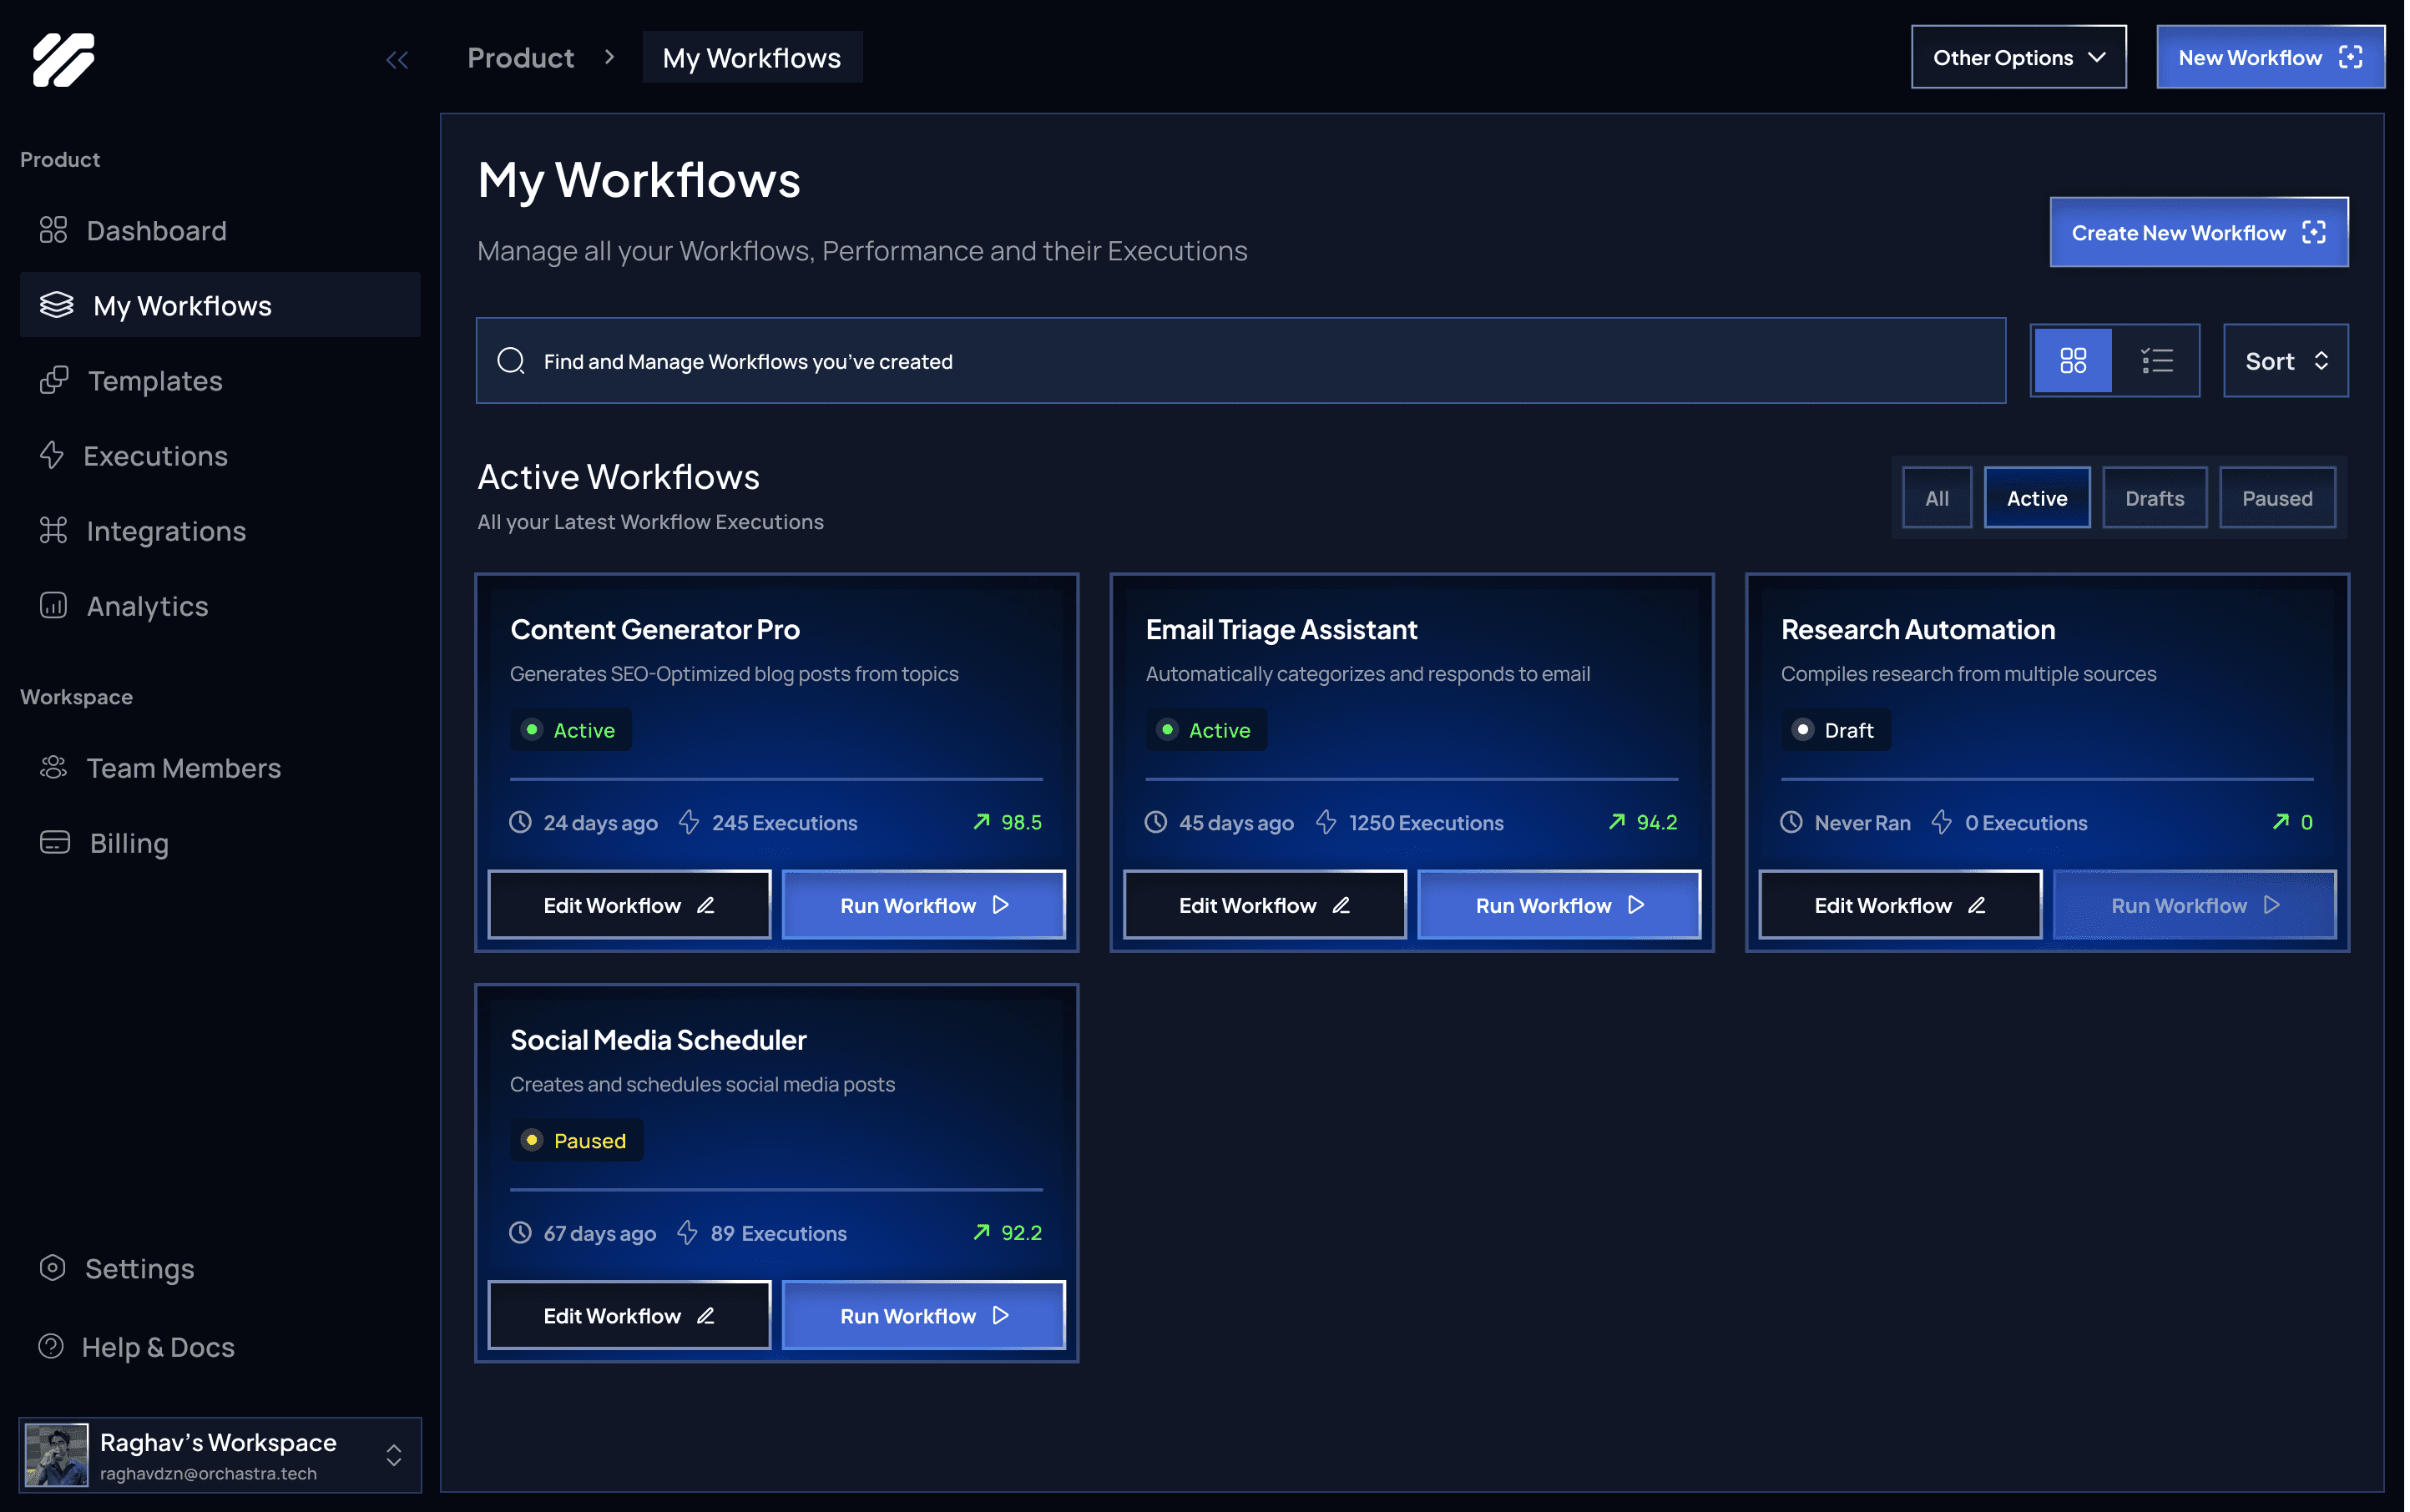
Task: Switch to list view layout
Action: pyautogui.click(x=2156, y=361)
